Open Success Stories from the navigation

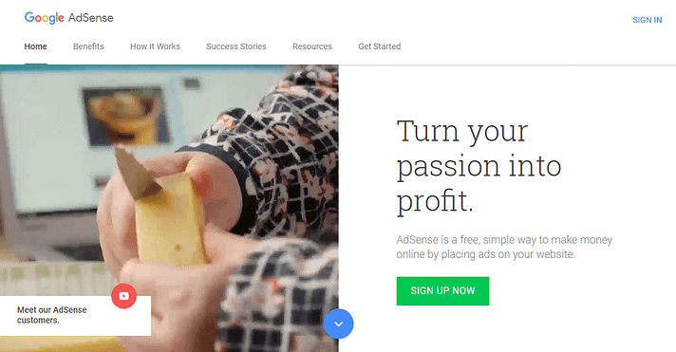(x=236, y=46)
